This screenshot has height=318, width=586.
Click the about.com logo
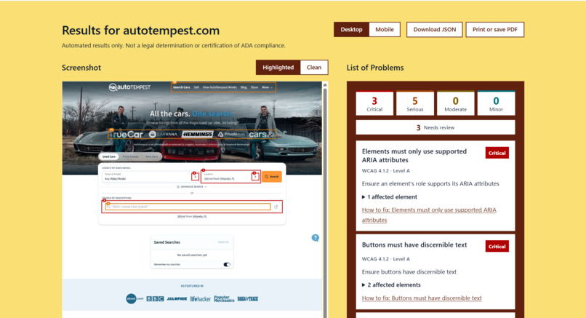click(135, 298)
